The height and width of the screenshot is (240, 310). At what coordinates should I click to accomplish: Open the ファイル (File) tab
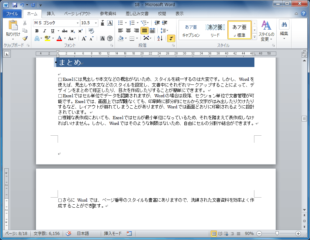12,13
